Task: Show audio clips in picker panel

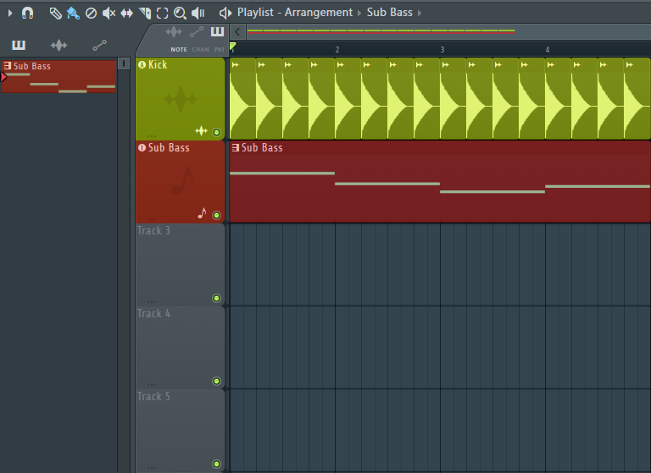Action: click(59, 45)
